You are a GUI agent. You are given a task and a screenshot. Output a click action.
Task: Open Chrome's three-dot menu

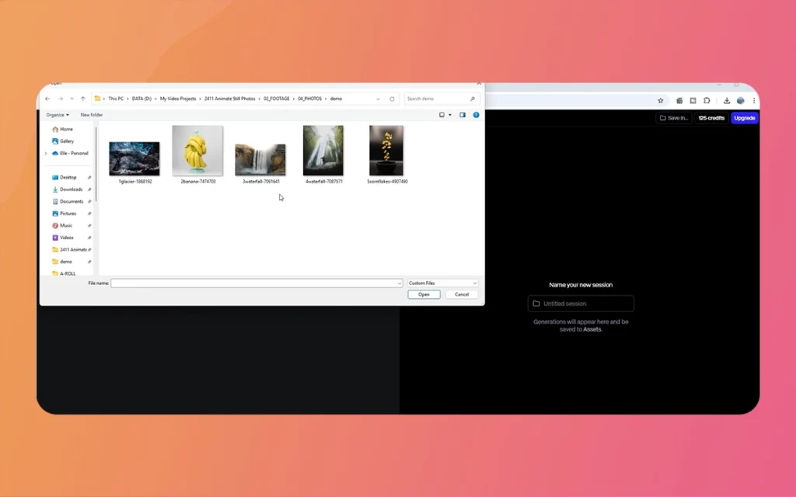click(755, 100)
